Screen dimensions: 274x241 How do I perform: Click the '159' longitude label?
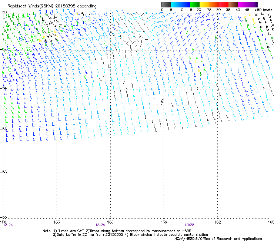tap(164, 222)
